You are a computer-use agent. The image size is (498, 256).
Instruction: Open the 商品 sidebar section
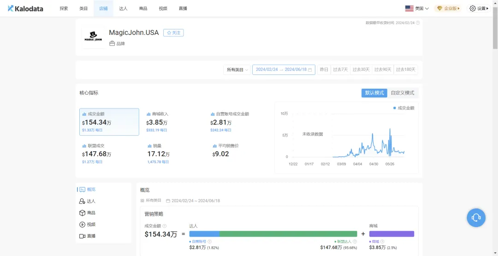(87, 213)
